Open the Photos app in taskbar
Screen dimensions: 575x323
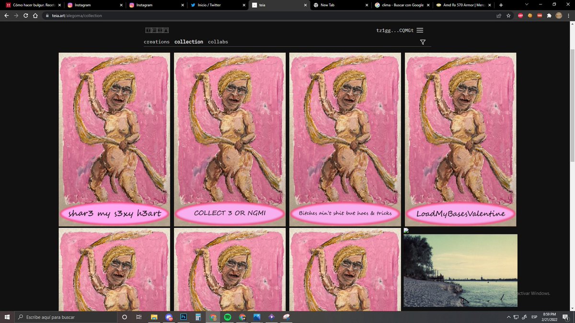257,317
